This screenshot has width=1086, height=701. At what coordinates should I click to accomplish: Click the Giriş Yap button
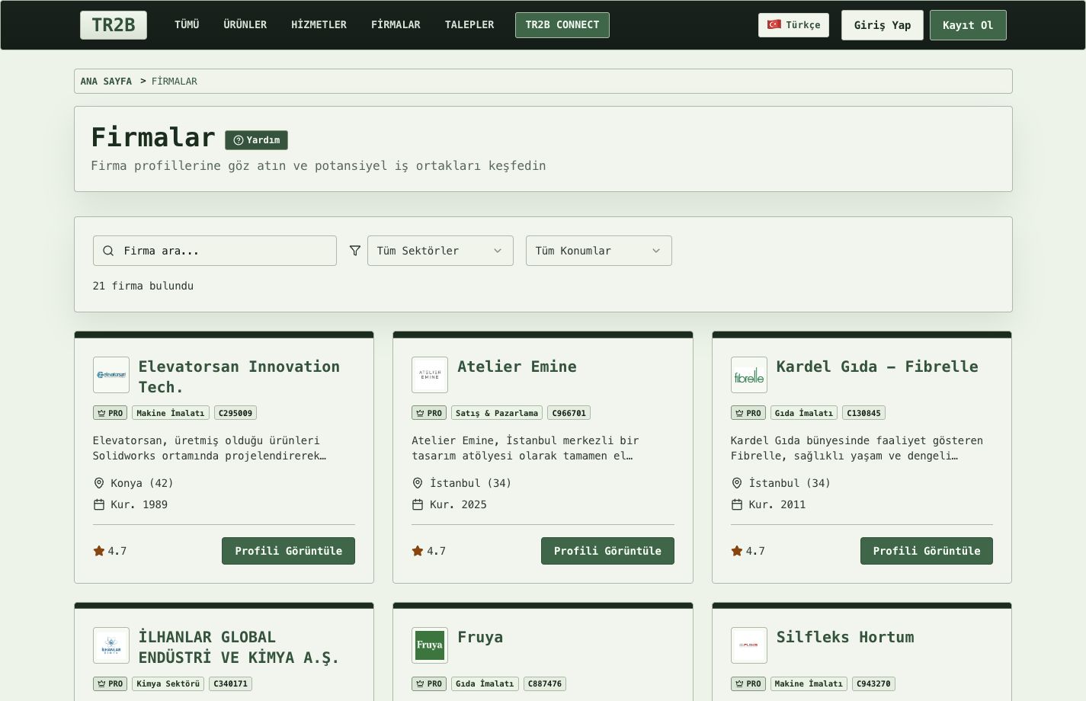(x=883, y=25)
